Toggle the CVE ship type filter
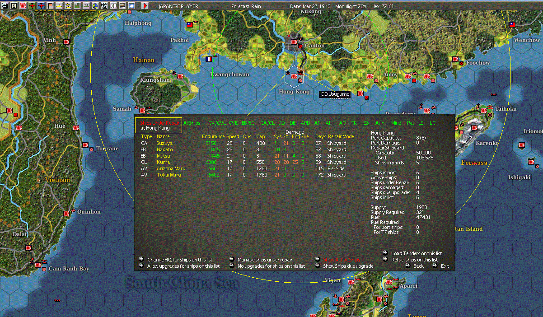This screenshot has width=543, height=317. pyautogui.click(x=233, y=123)
